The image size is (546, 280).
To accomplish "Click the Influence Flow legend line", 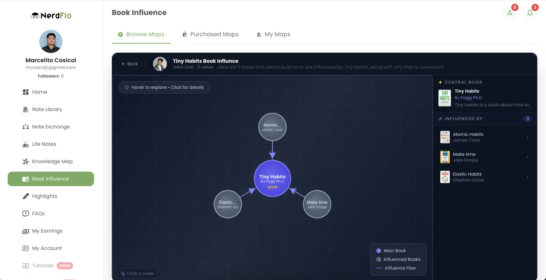I will tap(379, 268).
